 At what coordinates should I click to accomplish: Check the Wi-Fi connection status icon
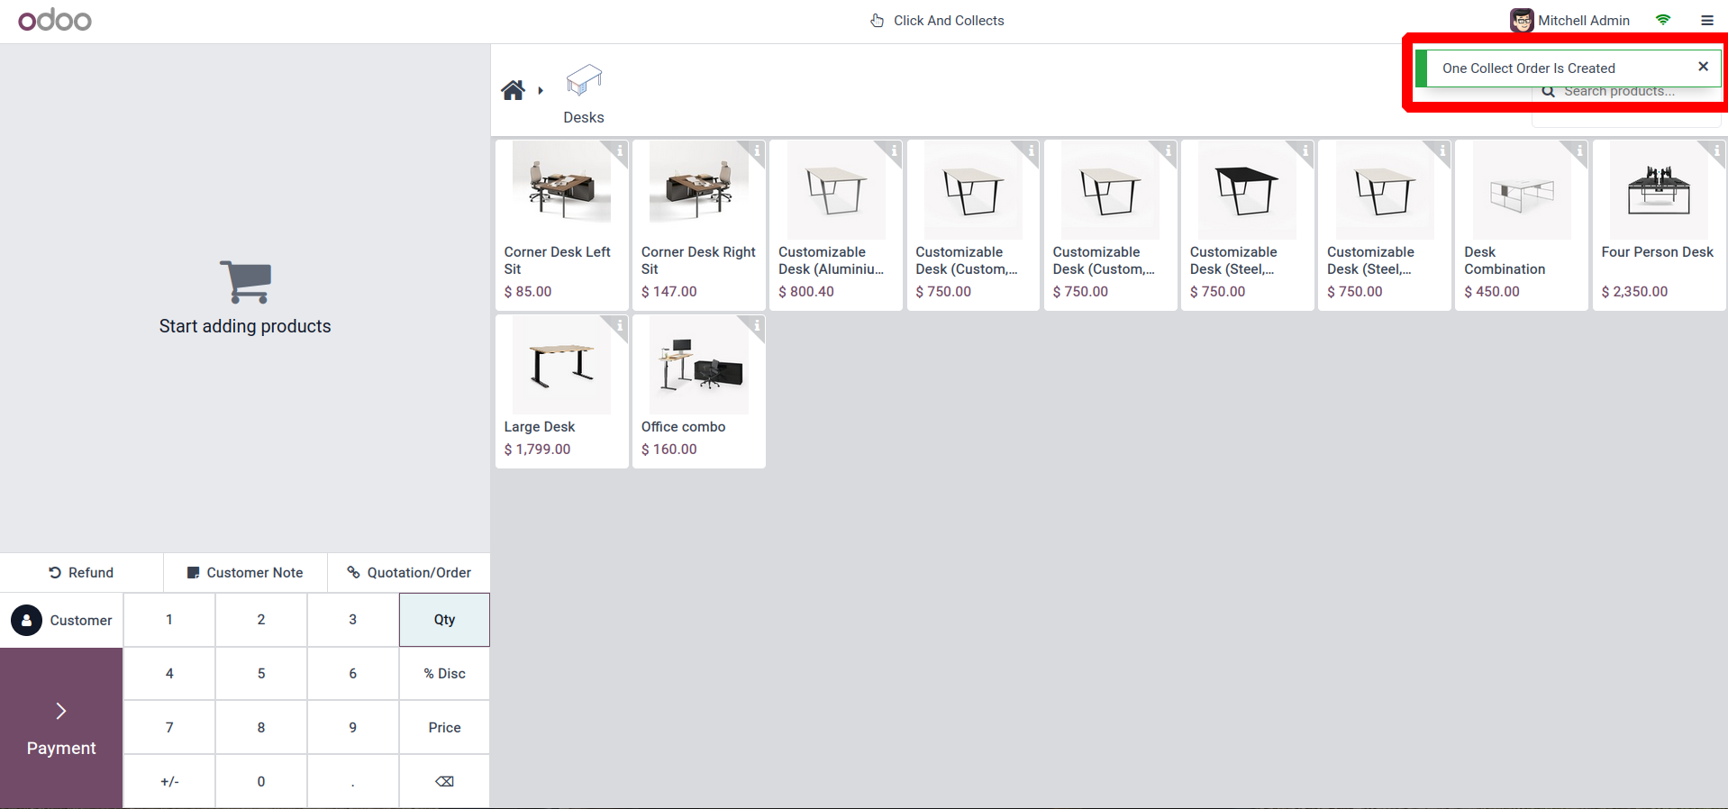[x=1663, y=20]
